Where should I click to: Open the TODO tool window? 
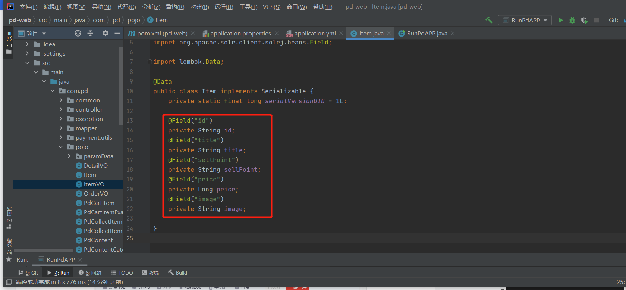point(122,273)
